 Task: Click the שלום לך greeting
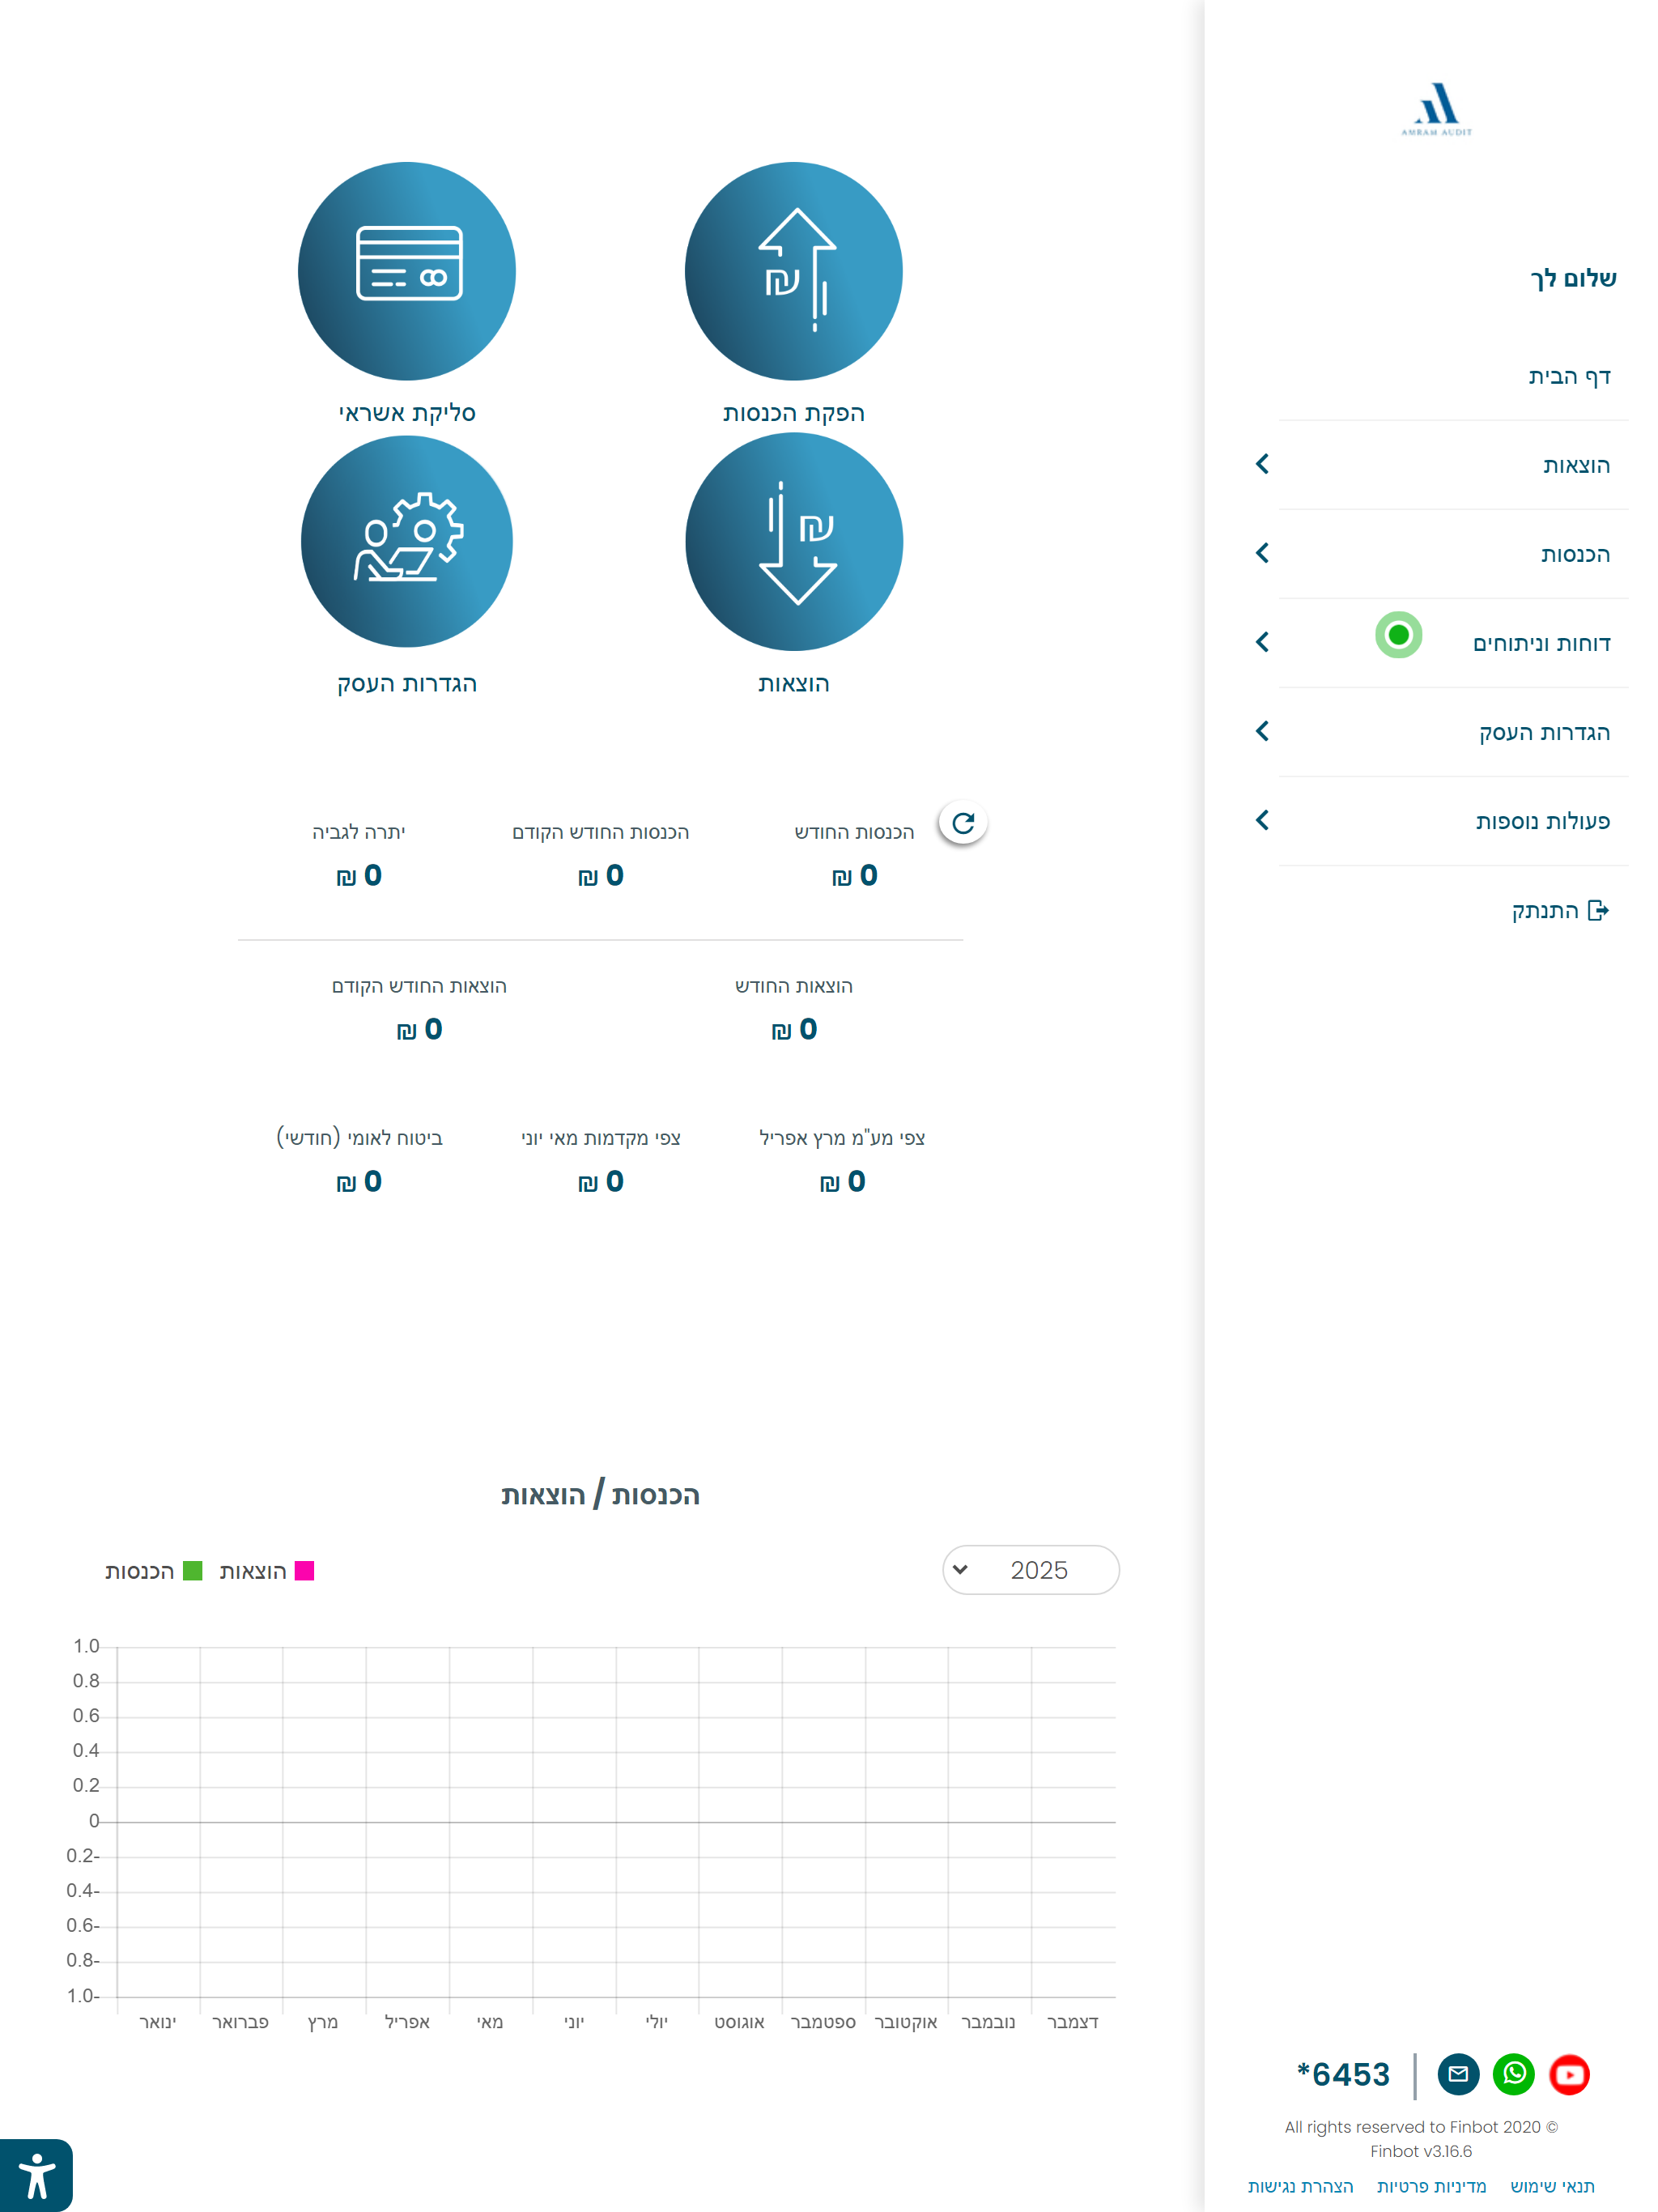pyautogui.click(x=1573, y=278)
